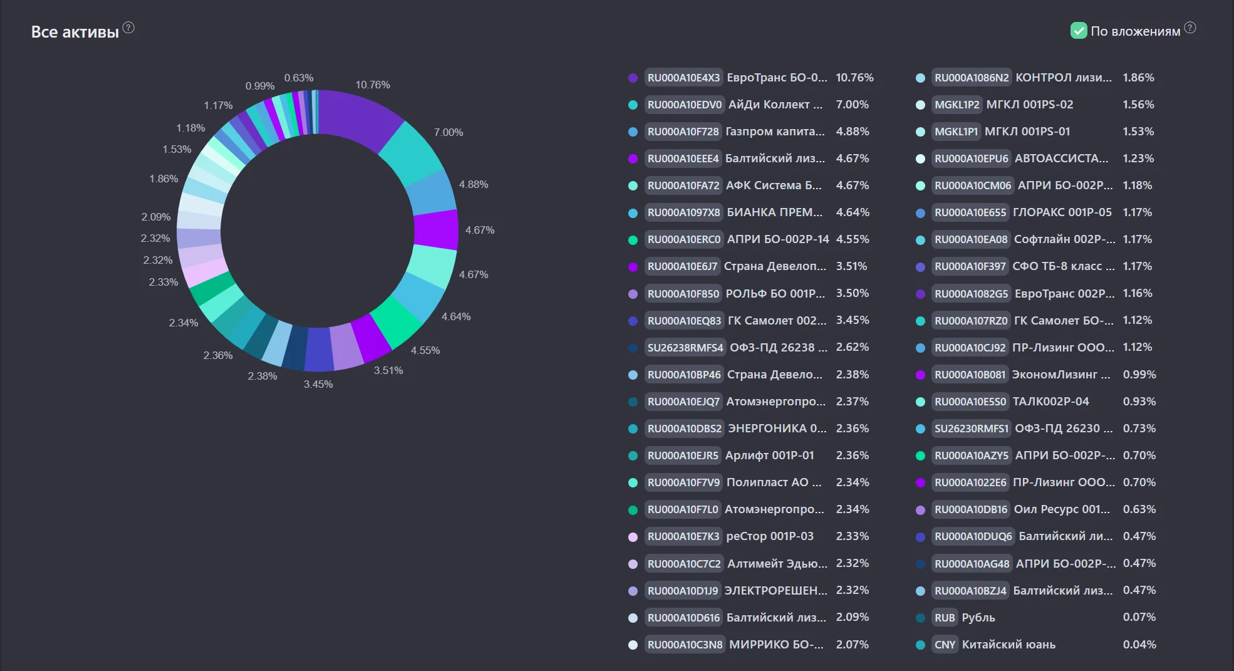Click the color dot for RU000A10E7K3
Image resolution: width=1234 pixels, height=671 pixels.
coord(633,537)
